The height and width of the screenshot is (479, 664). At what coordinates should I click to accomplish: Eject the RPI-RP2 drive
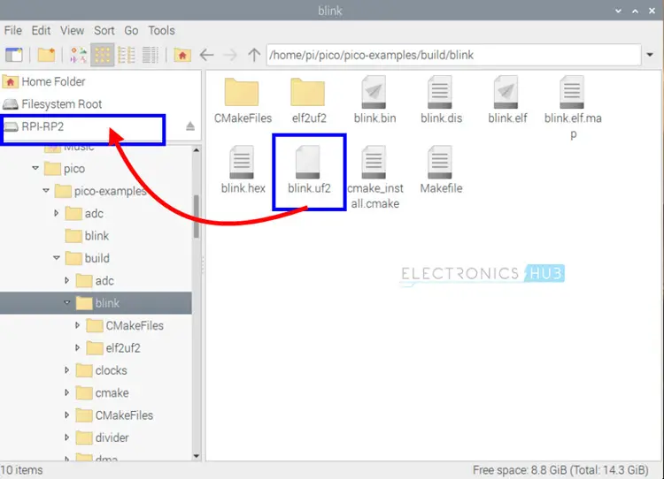189,126
